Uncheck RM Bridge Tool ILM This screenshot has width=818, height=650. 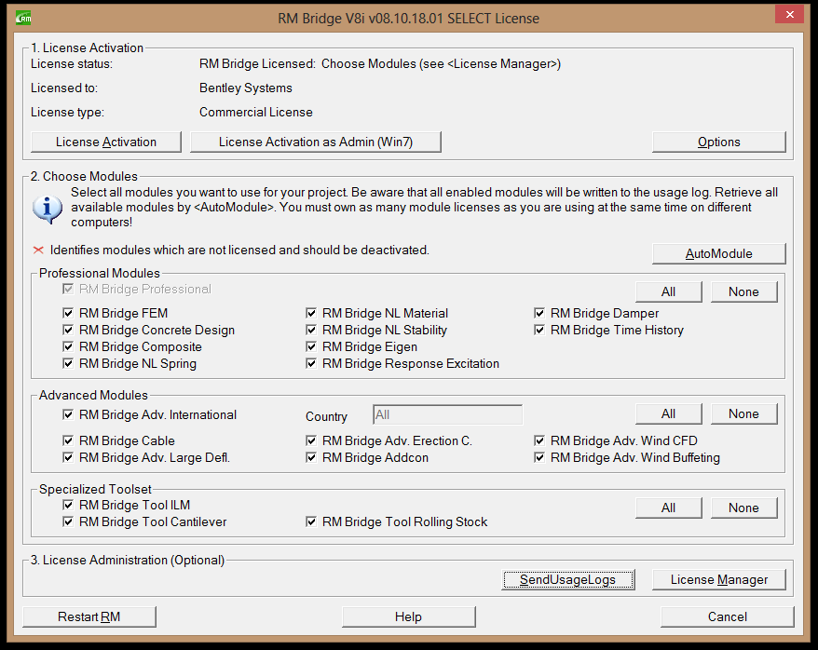(x=68, y=505)
